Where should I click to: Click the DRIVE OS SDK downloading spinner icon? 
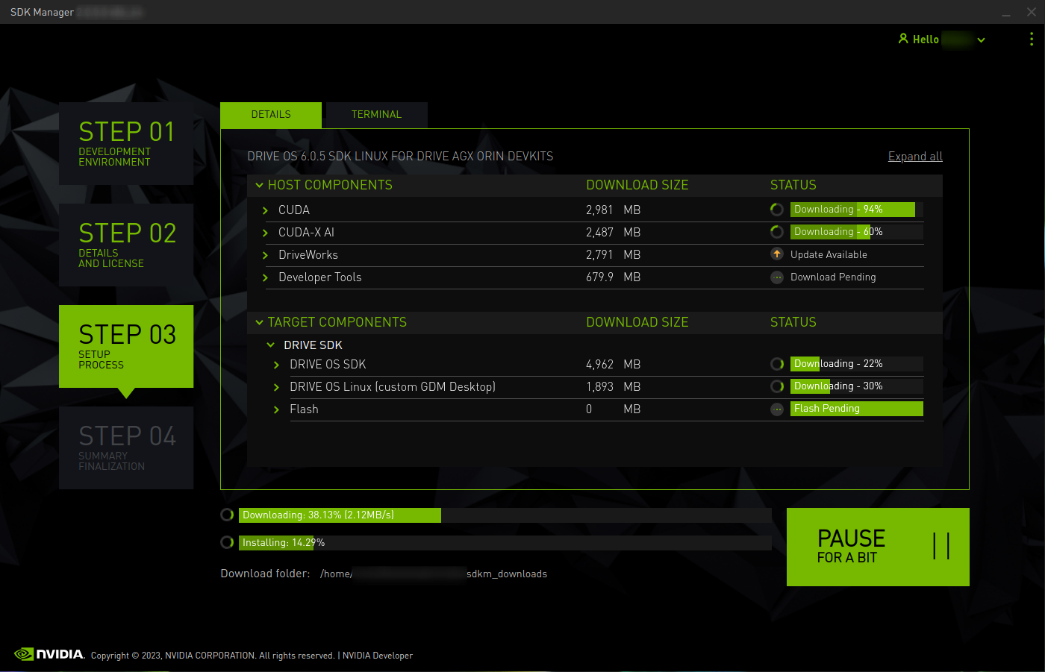point(777,364)
